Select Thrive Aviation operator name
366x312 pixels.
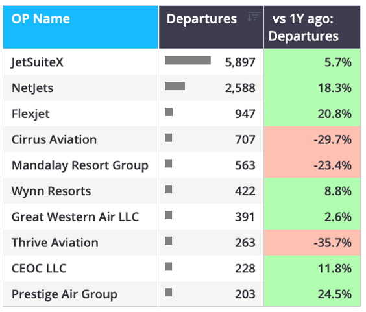(55, 243)
